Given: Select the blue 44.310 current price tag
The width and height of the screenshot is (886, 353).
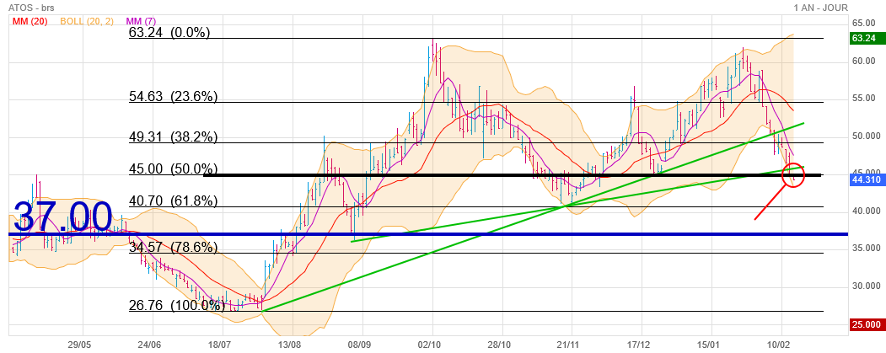Looking at the screenshot, I should 867,180.
